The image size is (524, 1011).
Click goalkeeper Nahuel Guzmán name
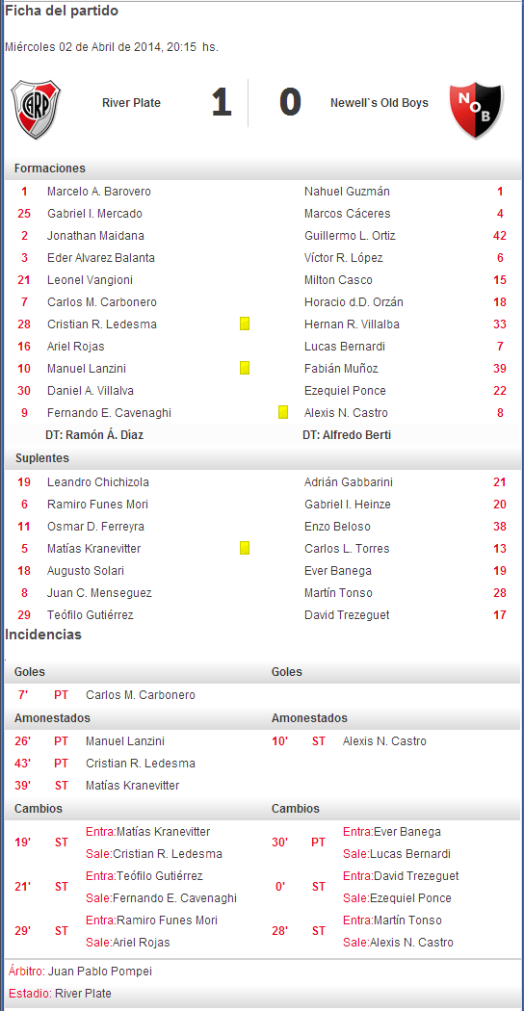347,192
